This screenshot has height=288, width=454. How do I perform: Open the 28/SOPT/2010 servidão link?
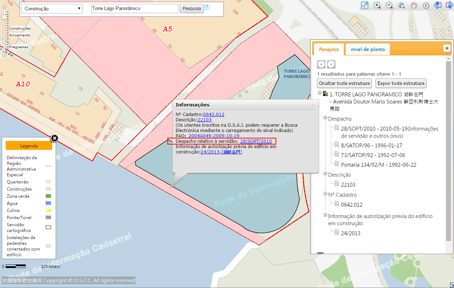click(256, 141)
